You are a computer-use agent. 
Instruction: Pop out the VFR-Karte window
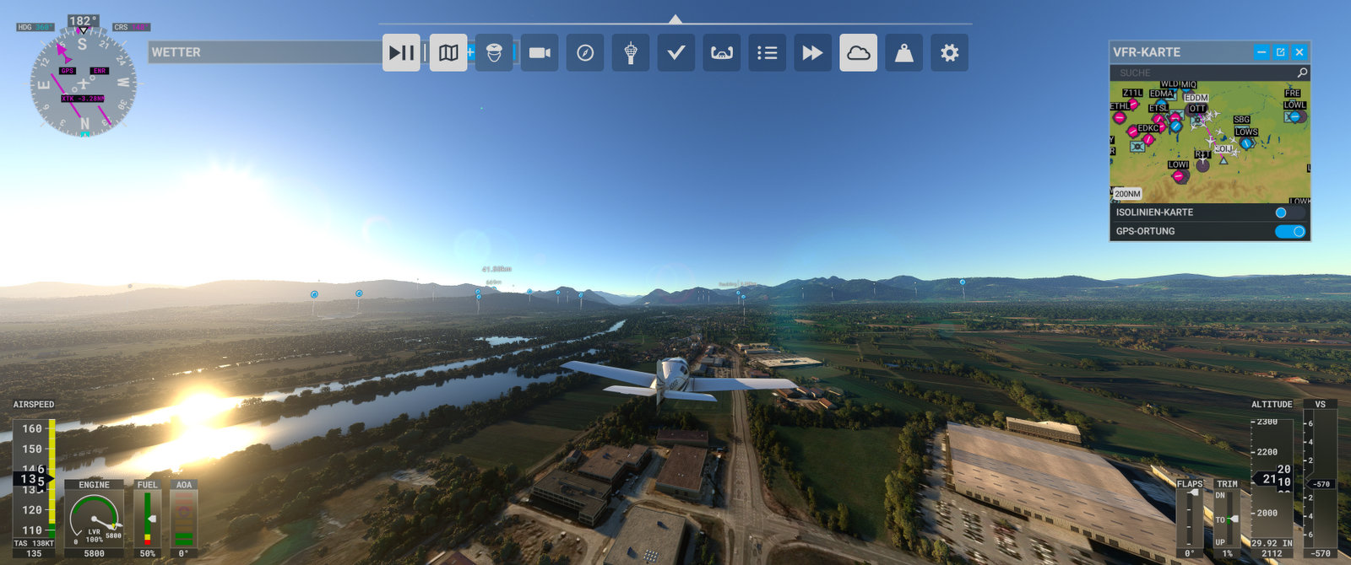click(x=1280, y=52)
